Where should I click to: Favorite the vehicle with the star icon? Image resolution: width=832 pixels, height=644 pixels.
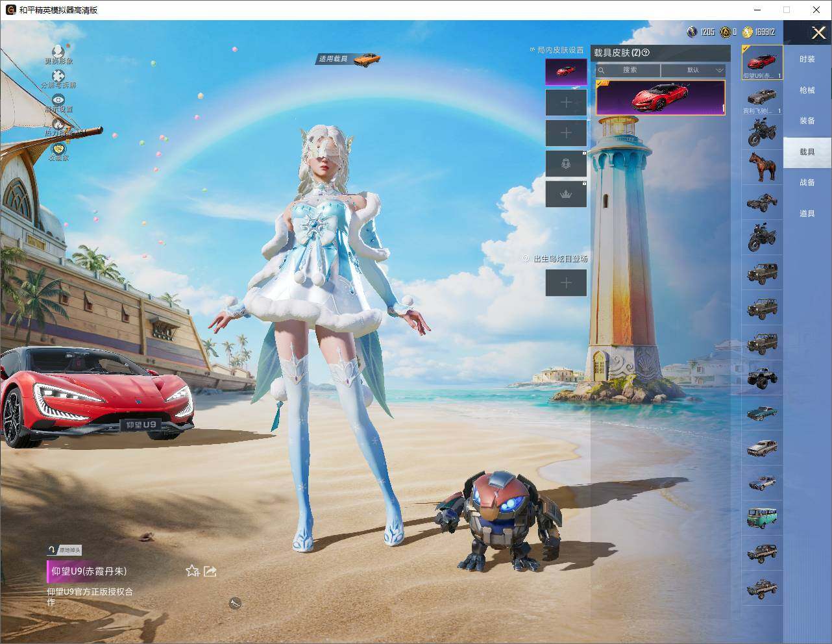coord(192,571)
